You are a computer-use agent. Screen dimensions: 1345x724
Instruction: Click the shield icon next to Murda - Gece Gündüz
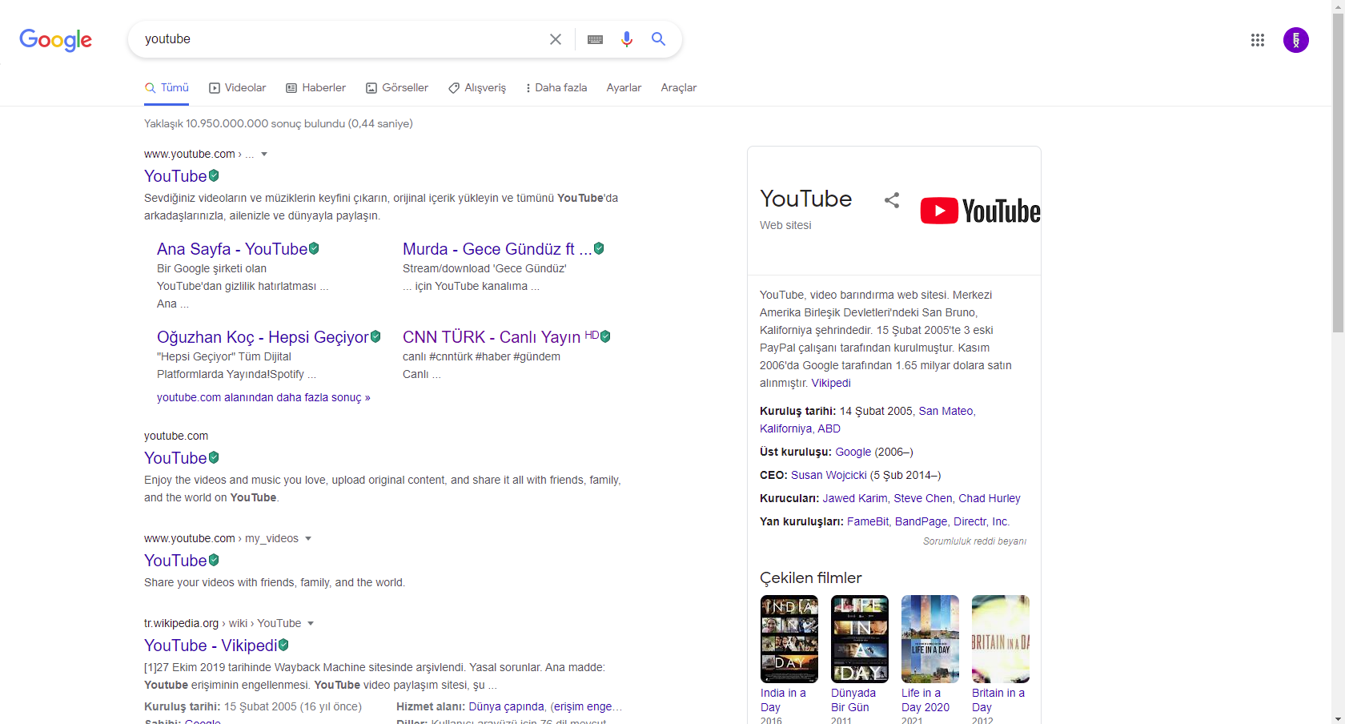coord(599,248)
